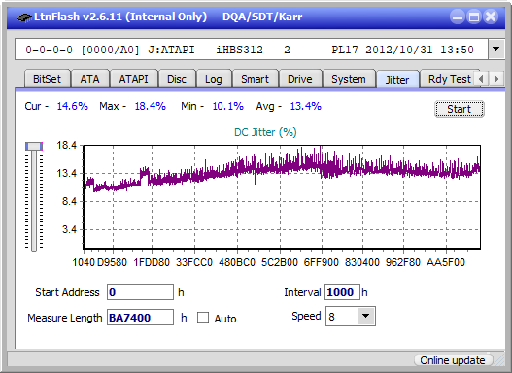Viewport: 512px width, 373px height.
Task: Close the LtnFlash window
Action: pos(491,17)
